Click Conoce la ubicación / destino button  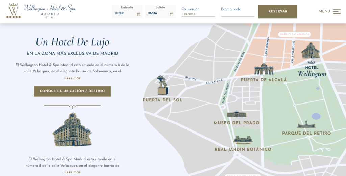72,91
